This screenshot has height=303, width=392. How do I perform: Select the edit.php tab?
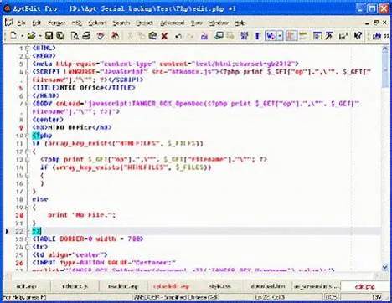pos(364,286)
